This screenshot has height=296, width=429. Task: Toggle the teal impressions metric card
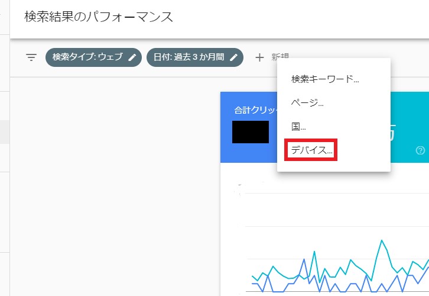click(x=409, y=127)
